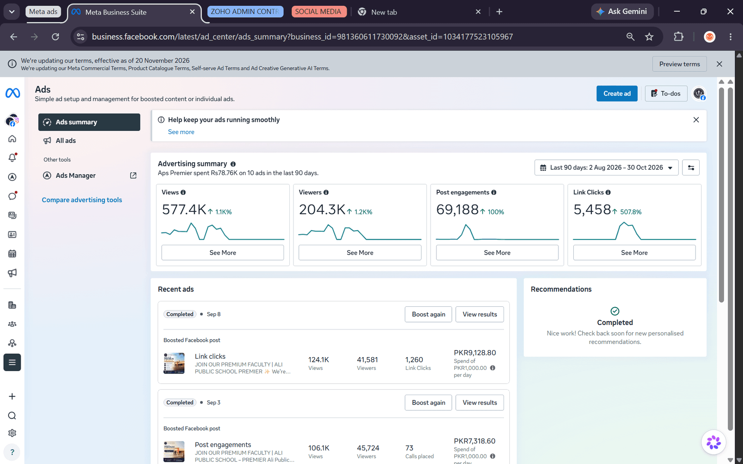Click the Views info icon
Image resolution: width=743 pixels, height=464 pixels.
(x=183, y=192)
